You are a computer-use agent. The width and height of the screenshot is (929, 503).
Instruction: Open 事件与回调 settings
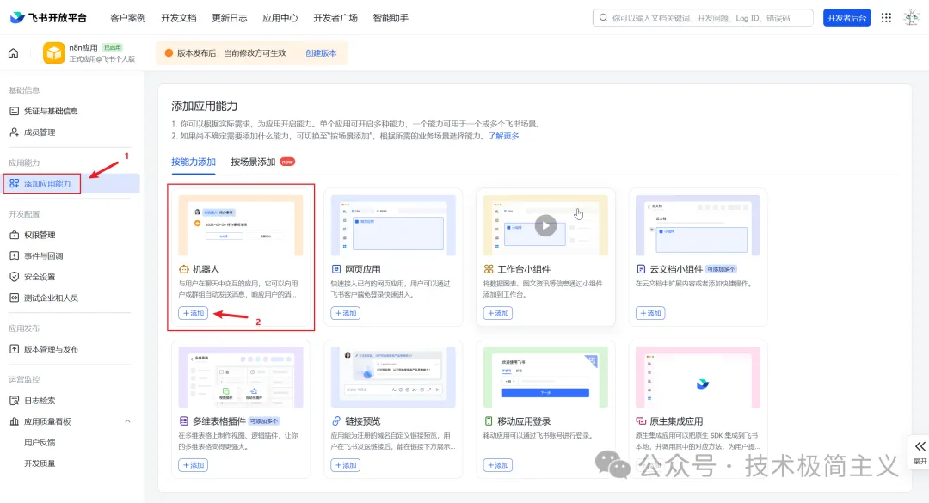click(44, 255)
